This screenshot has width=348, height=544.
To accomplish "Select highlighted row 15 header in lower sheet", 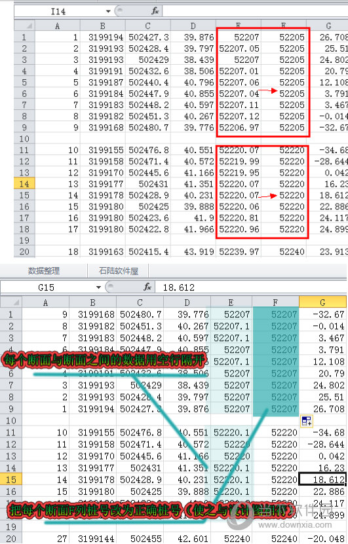I will click(11, 480).
